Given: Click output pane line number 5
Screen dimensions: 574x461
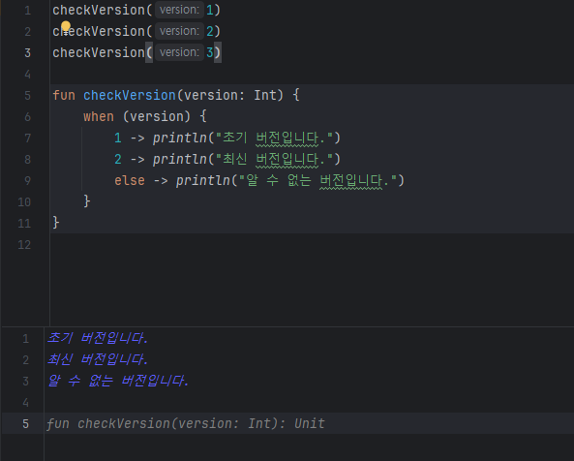Looking at the screenshot, I should point(25,423).
